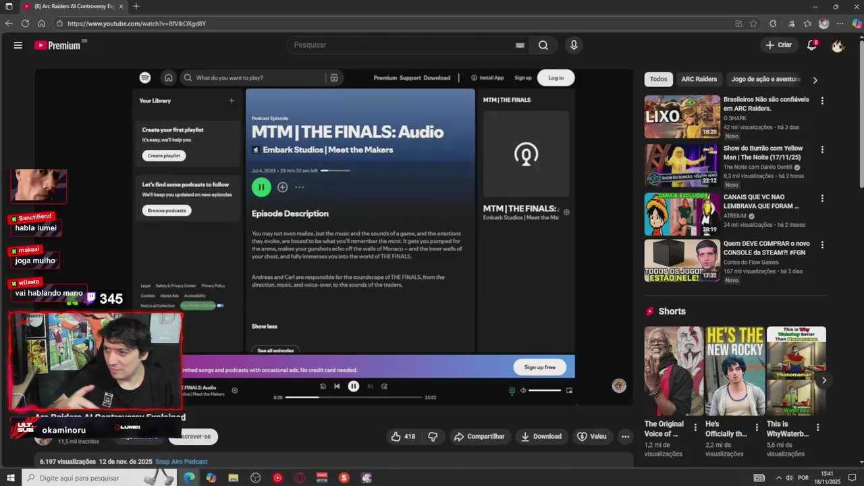Open Windows notification center icon
Screen dimensions: 864x486
tap(851, 478)
